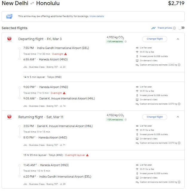Click the Overnight layover warning triangle
Screen dimensions: 187x191
coord(87,155)
